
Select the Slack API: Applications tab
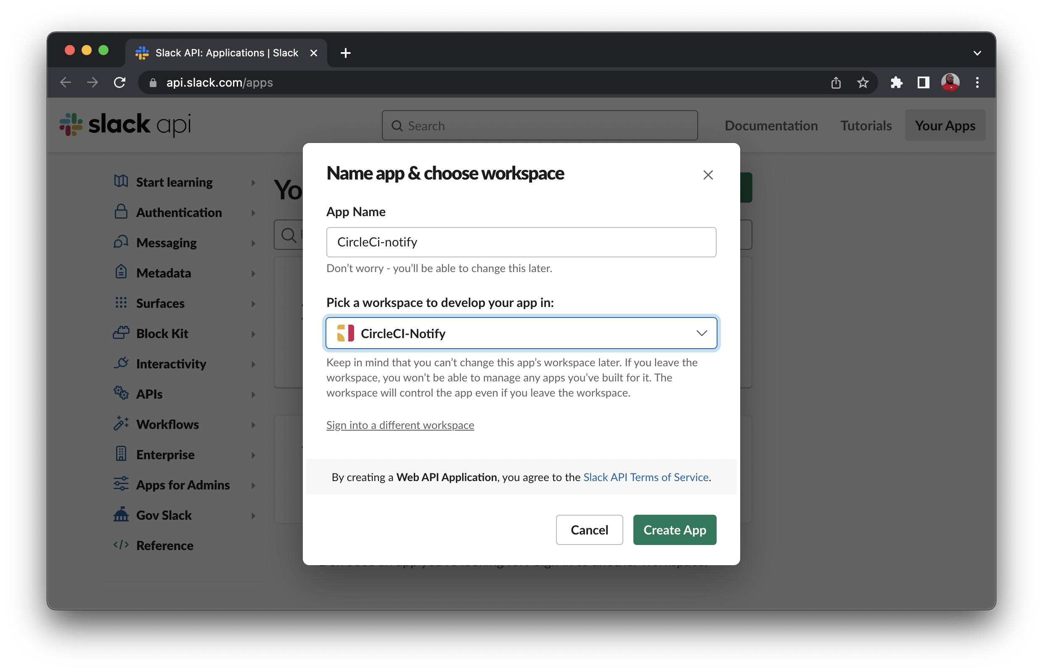(x=226, y=53)
